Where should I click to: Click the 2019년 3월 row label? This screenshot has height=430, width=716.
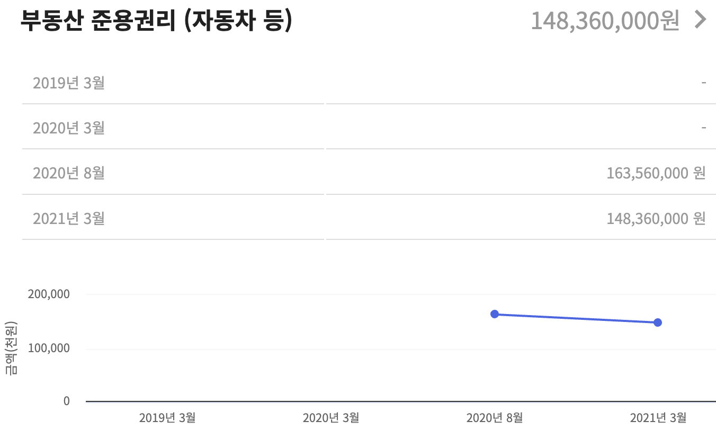(69, 83)
